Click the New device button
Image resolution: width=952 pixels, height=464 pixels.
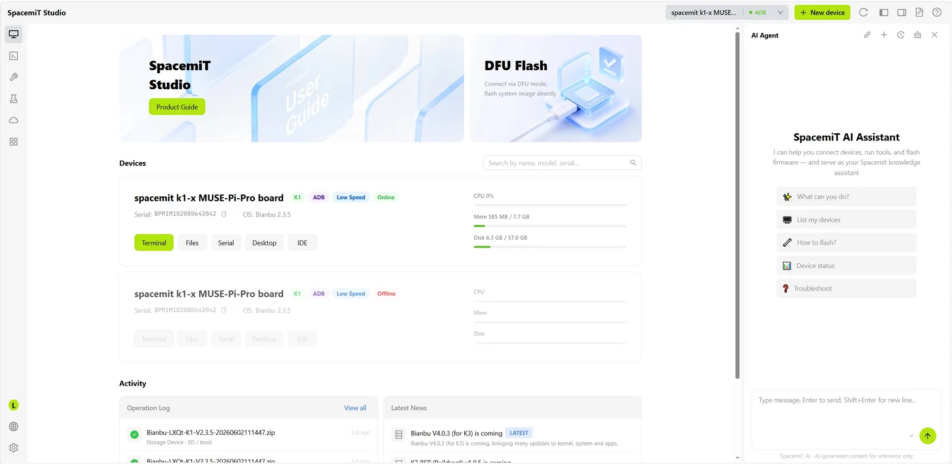(822, 12)
